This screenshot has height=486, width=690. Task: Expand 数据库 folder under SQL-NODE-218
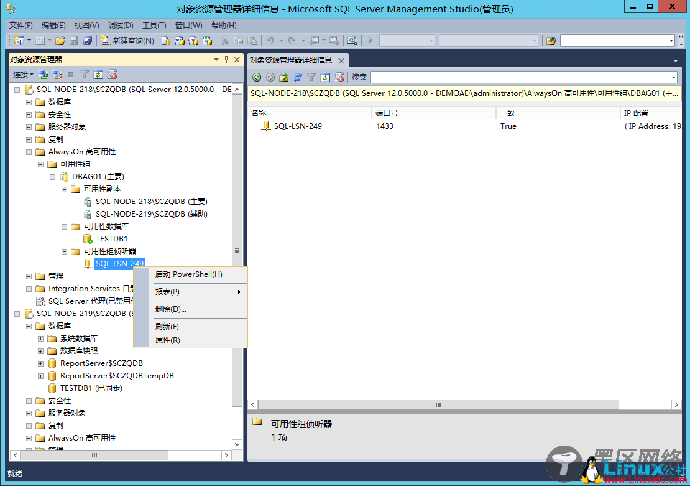[x=29, y=102]
